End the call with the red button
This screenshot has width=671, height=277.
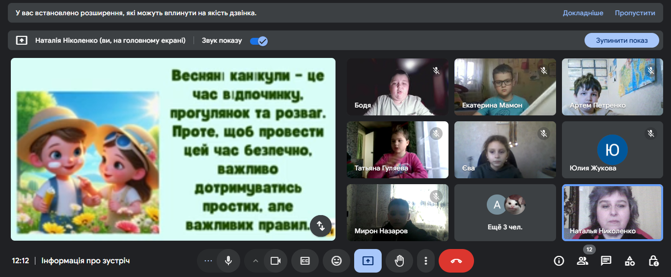pyautogui.click(x=456, y=261)
